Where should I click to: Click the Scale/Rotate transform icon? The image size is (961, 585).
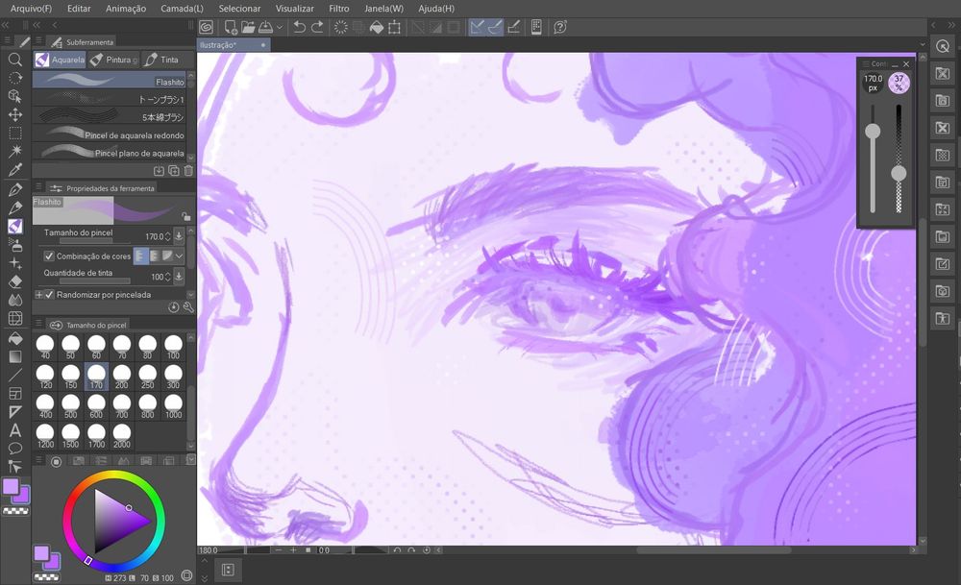pyautogui.click(x=395, y=27)
